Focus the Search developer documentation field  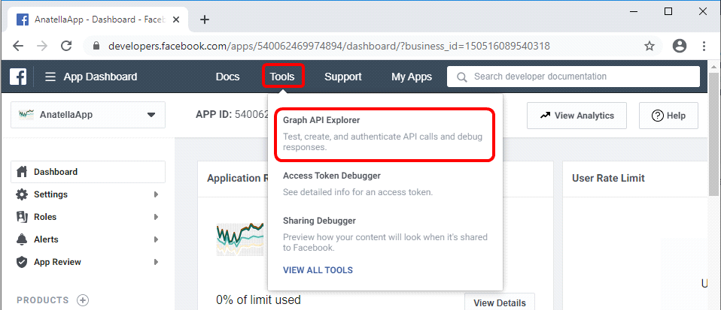pos(573,77)
